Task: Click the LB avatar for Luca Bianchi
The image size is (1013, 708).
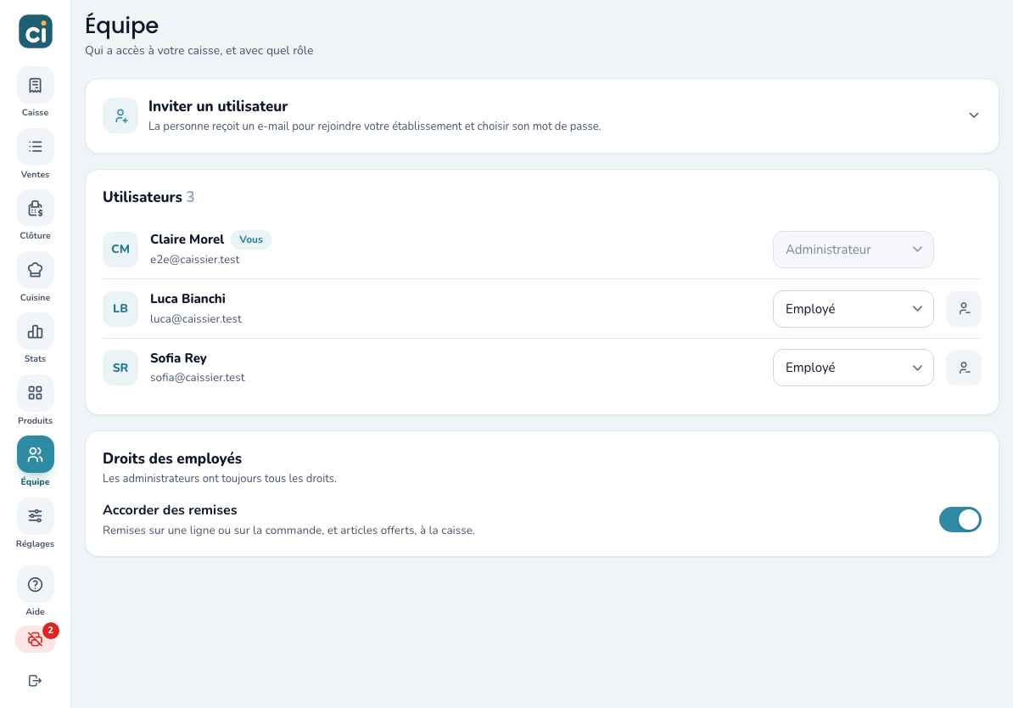Action: click(120, 309)
